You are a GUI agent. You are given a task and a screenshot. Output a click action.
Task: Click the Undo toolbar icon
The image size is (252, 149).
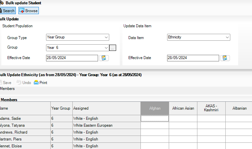click(24, 83)
